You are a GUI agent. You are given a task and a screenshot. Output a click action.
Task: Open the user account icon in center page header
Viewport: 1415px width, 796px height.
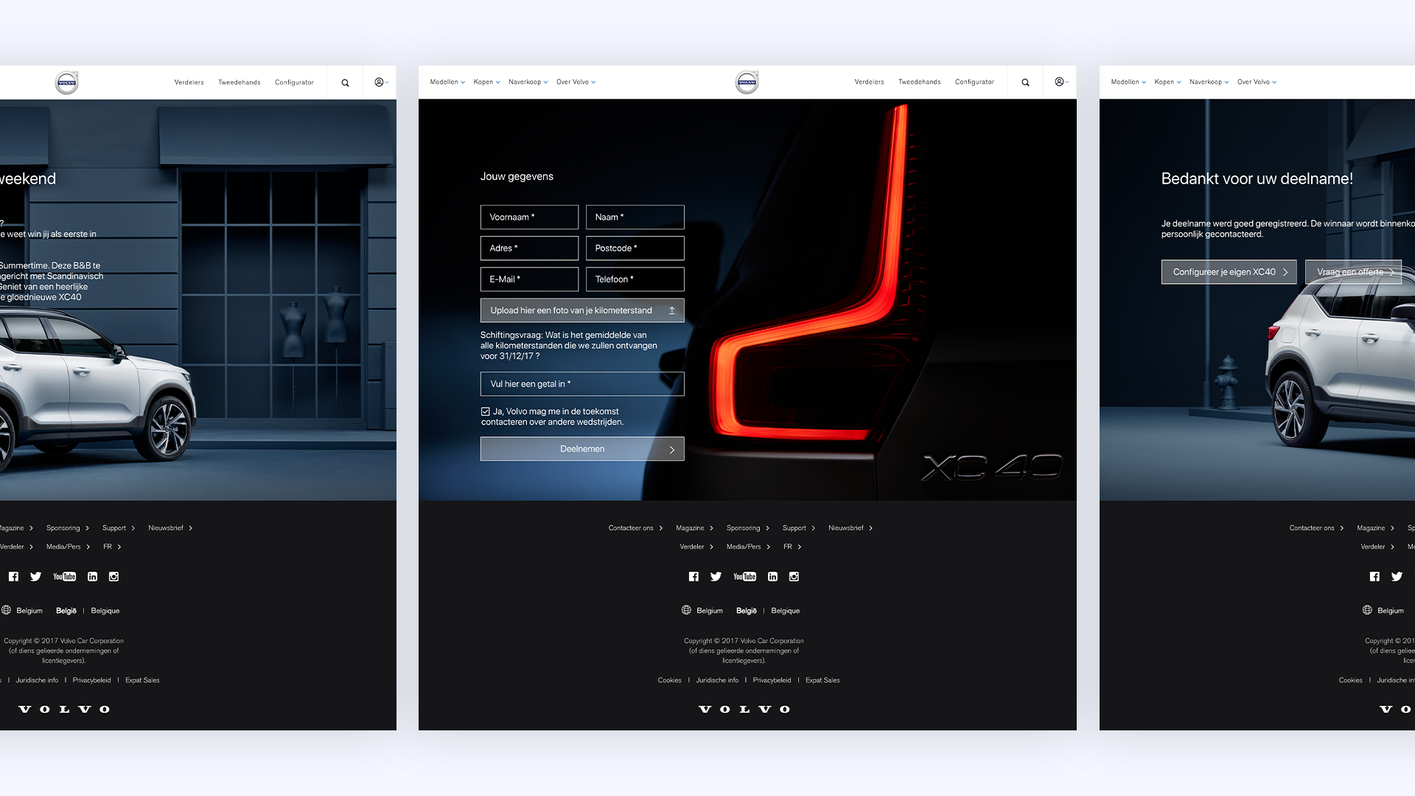click(x=1060, y=82)
